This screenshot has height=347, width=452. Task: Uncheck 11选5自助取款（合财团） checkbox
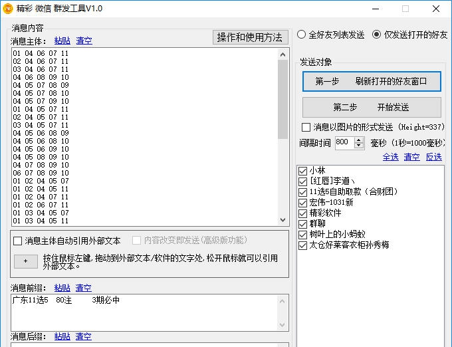click(302, 192)
